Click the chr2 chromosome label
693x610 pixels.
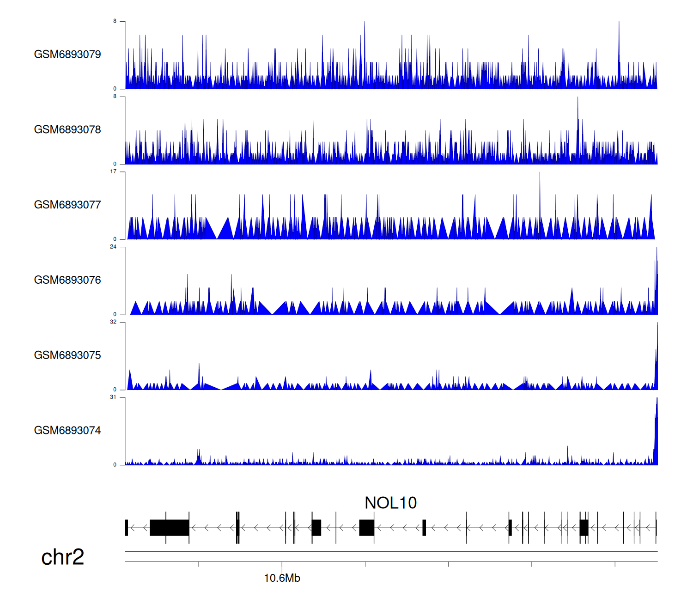click(62, 557)
